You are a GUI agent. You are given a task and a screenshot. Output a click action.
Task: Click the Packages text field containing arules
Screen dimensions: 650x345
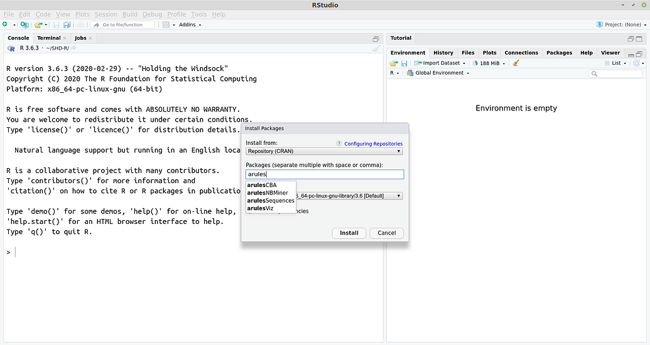click(x=325, y=174)
